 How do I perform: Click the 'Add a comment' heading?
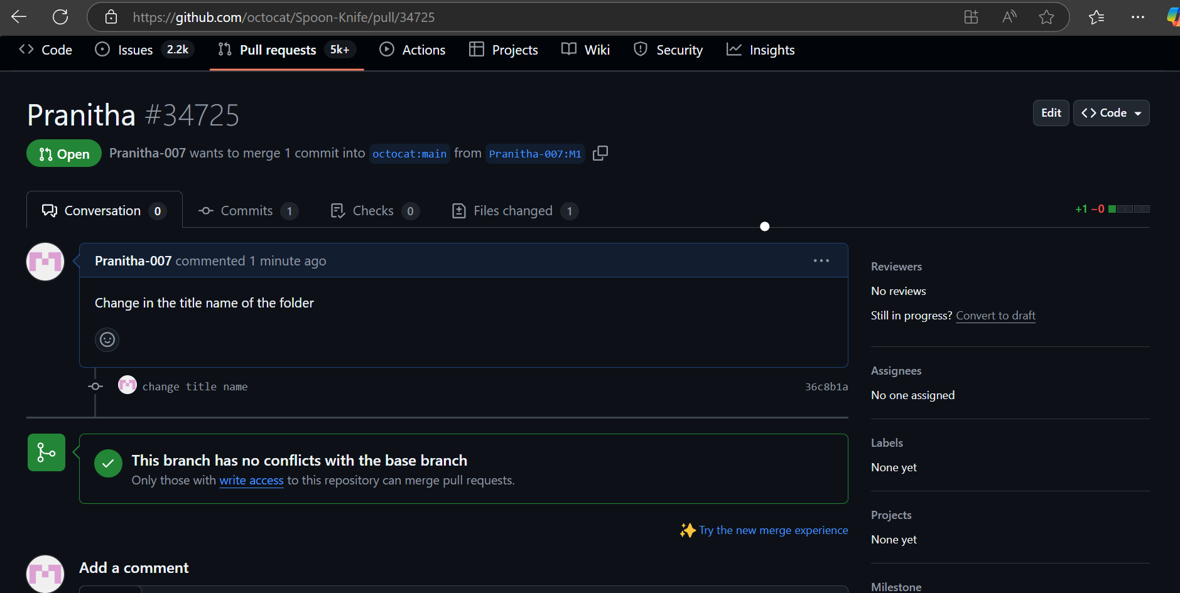pos(134,568)
